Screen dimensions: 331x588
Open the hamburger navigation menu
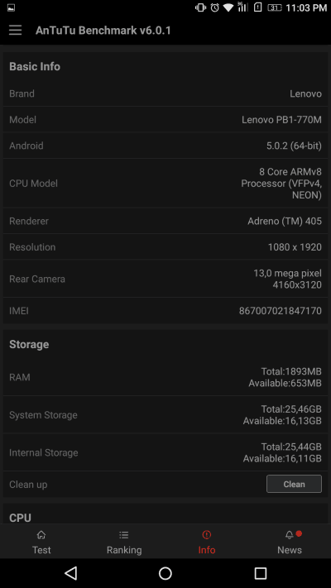click(x=15, y=31)
